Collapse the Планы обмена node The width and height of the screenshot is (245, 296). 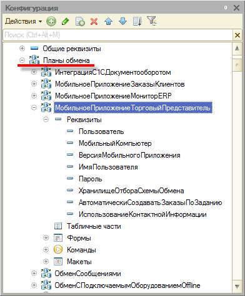(22, 60)
